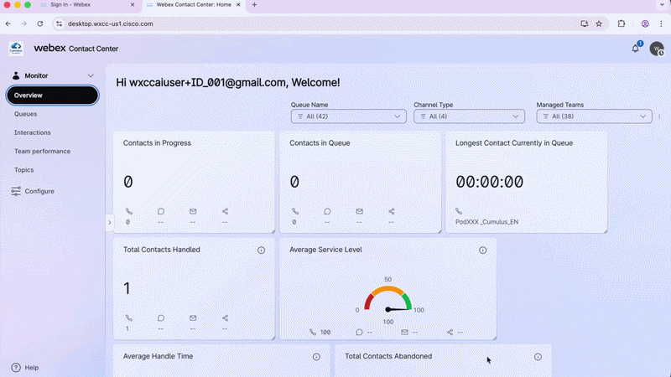Go to Queues in sidebar
This screenshot has width=671, height=377.
point(25,114)
